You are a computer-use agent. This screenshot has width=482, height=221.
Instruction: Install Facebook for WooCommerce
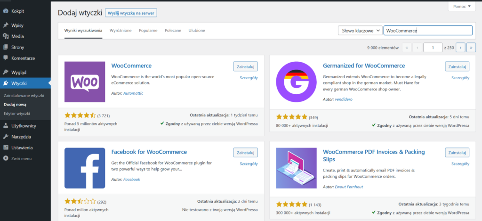click(246, 152)
